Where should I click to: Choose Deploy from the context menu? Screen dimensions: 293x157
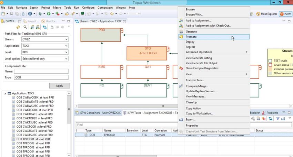[x=214, y=42]
